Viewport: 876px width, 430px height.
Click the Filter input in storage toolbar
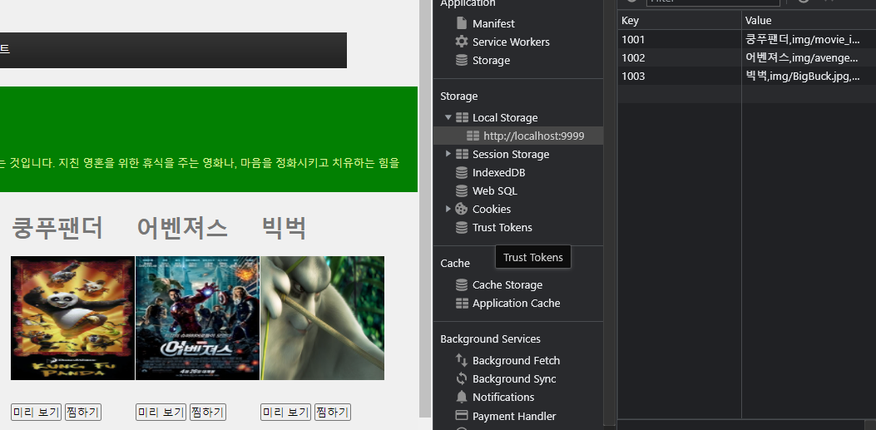click(713, 2)
